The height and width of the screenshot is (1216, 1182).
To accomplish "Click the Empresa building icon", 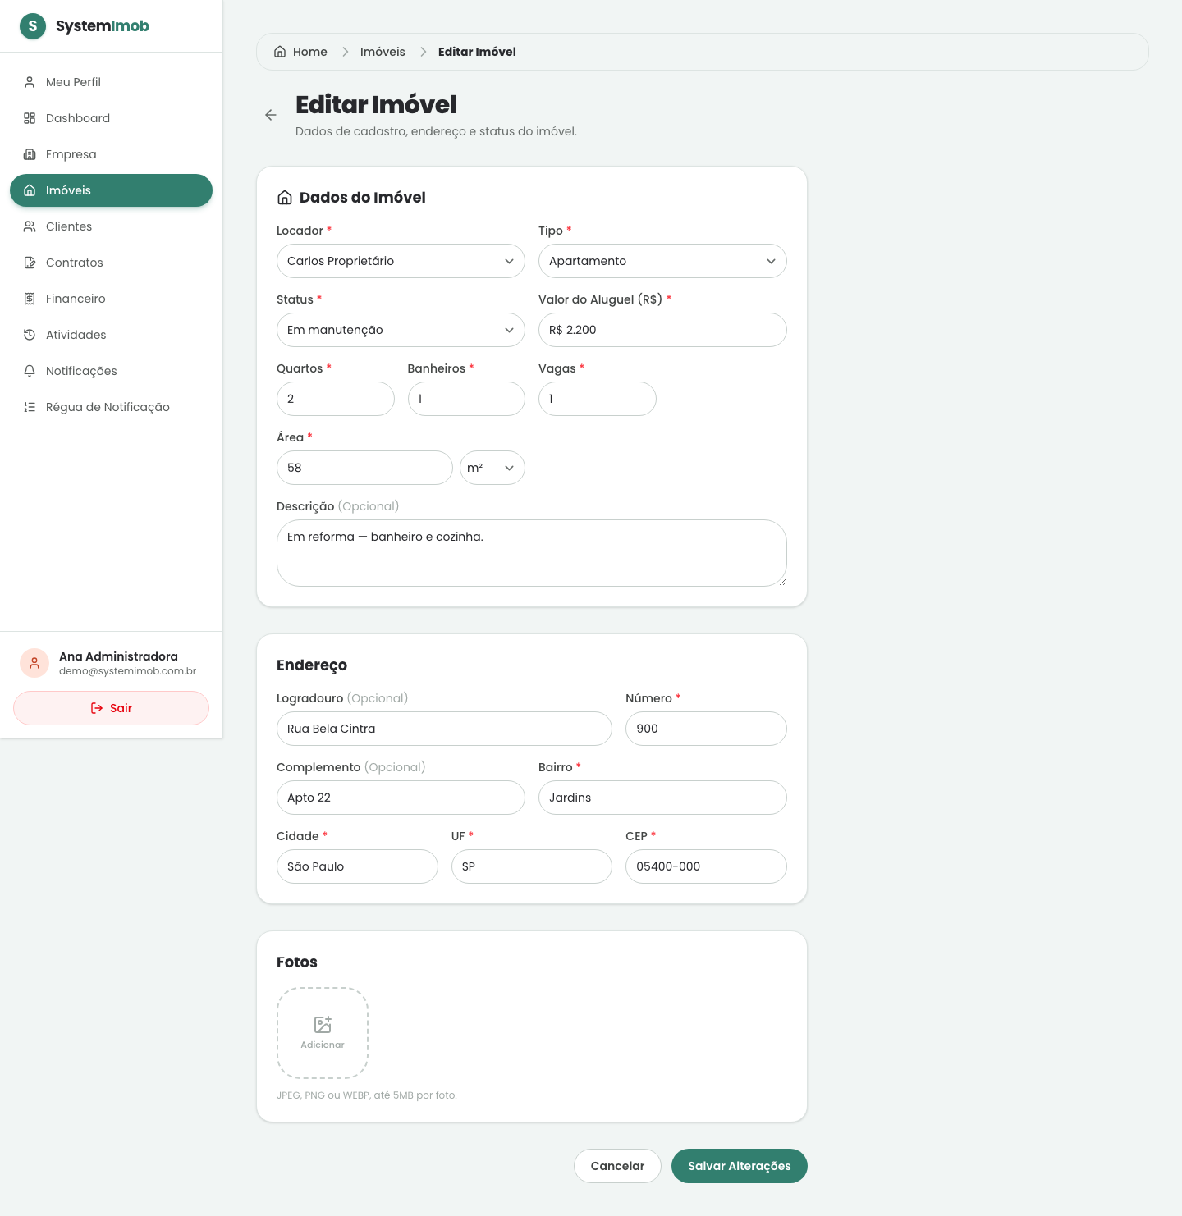I will tap(30, 154).
